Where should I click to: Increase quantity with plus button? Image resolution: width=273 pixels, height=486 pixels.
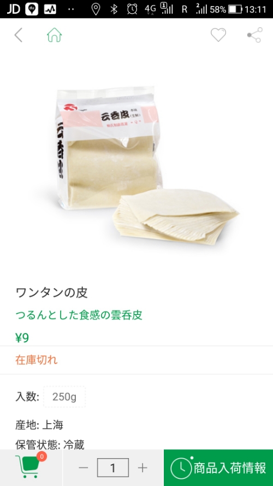pyautogui.click(x=143, y=467)
